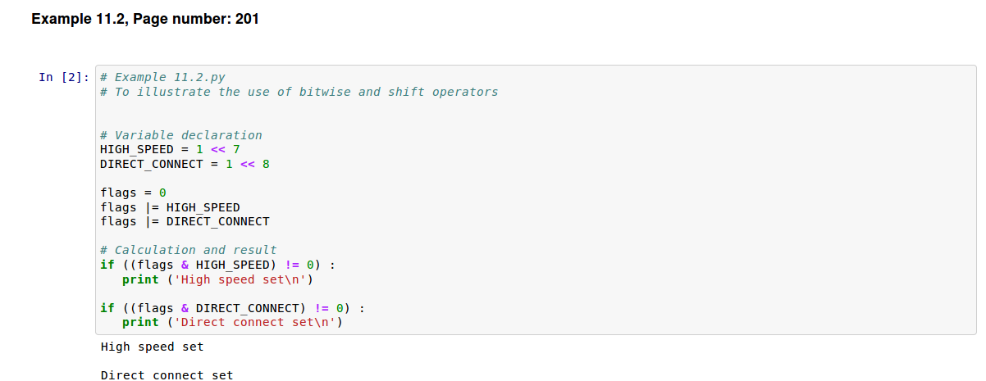Click the DIRECT_CONNECT = 1 << 8 line
The width and height of the screenshot is (986, 381).
click(185, 164)
